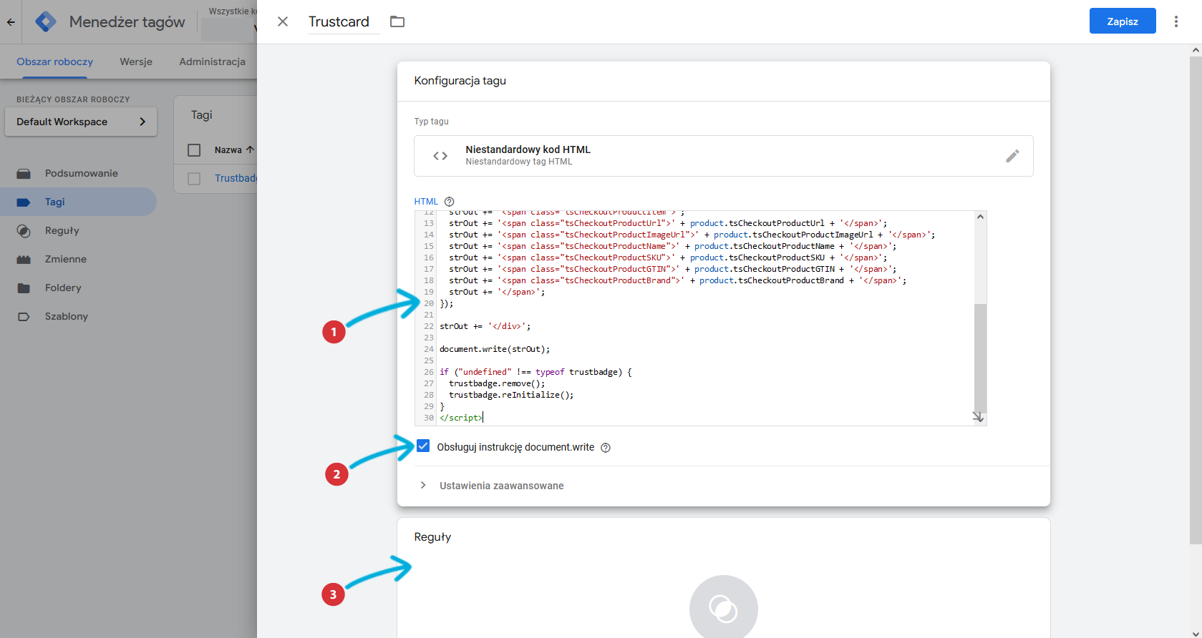Switch to Wersje tab
The image size is (1202, 638).
tap(136, 62)
